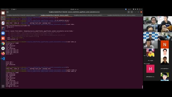
Task: Open the Zoom app from the dock
Action: [x=3, y=33]
